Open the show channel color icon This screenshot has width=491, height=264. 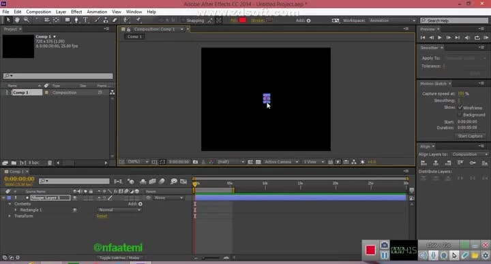[211, 162]
